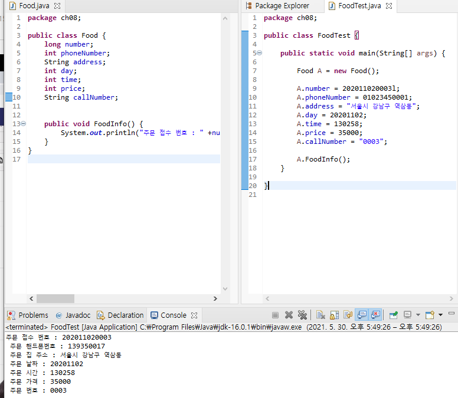Collapse the FoodInfo method at line 13
Screen dimensions: 458x398
[24, 124]
